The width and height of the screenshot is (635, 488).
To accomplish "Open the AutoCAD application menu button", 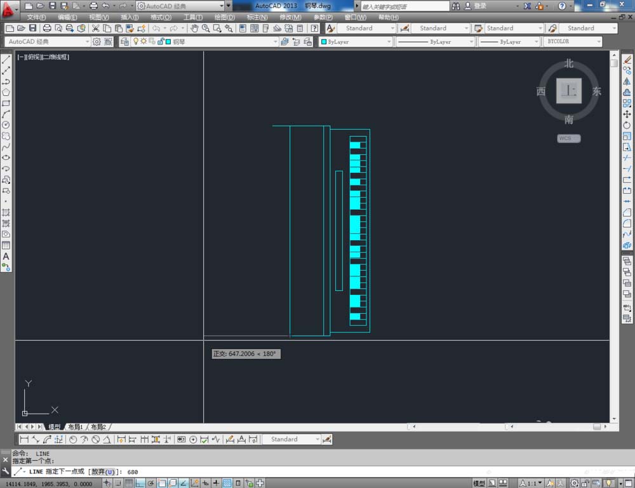I will [9, 10].
